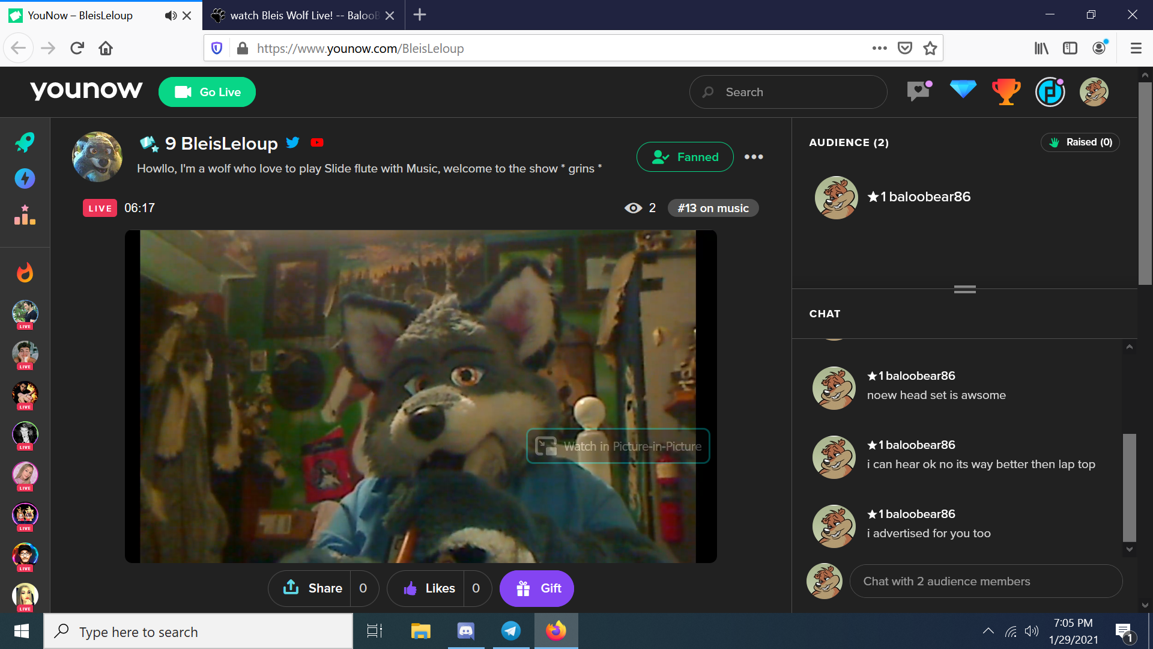Click the chat scroll up arrow
The height and width of the screenshot is (649, 1153).
pos(1130,347)
